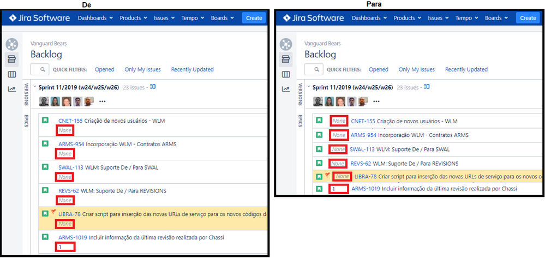Select the Backlog sidebar icon in De screenshot
Screen dimensions: 545x258
click(x=12, y=59)
